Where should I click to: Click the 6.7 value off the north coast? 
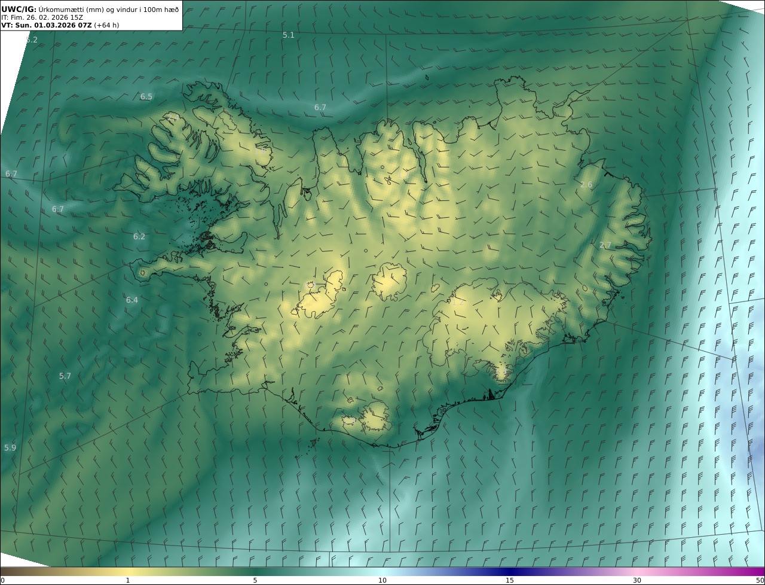pyautogui.click(x=320, y=108)
